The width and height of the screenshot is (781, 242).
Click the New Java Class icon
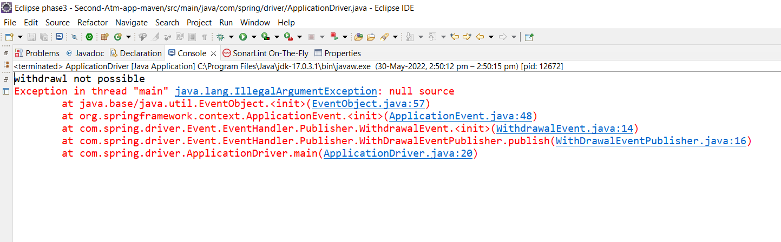pyautogui.click(x=117, y=37)
